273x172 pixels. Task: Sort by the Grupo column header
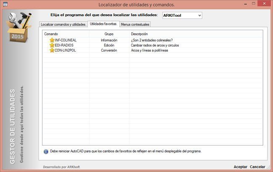click(x=109, y=34)
